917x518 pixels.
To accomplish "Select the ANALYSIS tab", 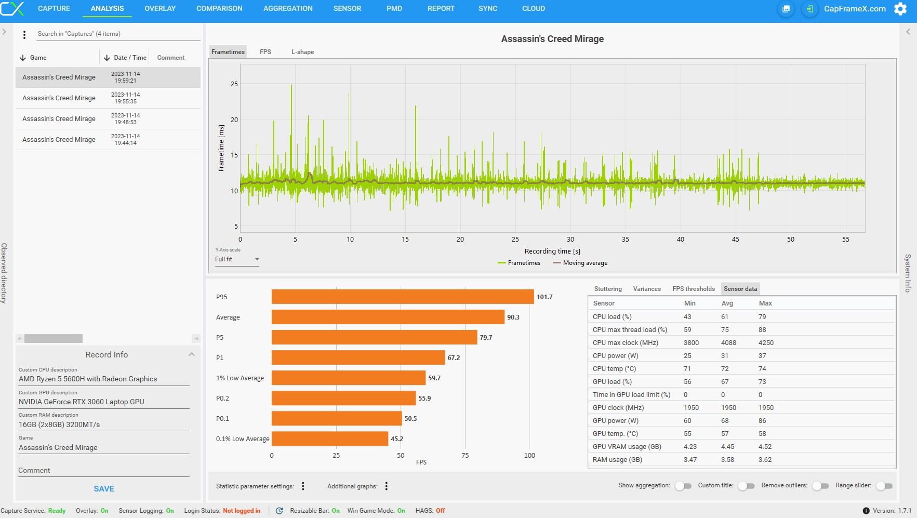I will pos(107,8).
